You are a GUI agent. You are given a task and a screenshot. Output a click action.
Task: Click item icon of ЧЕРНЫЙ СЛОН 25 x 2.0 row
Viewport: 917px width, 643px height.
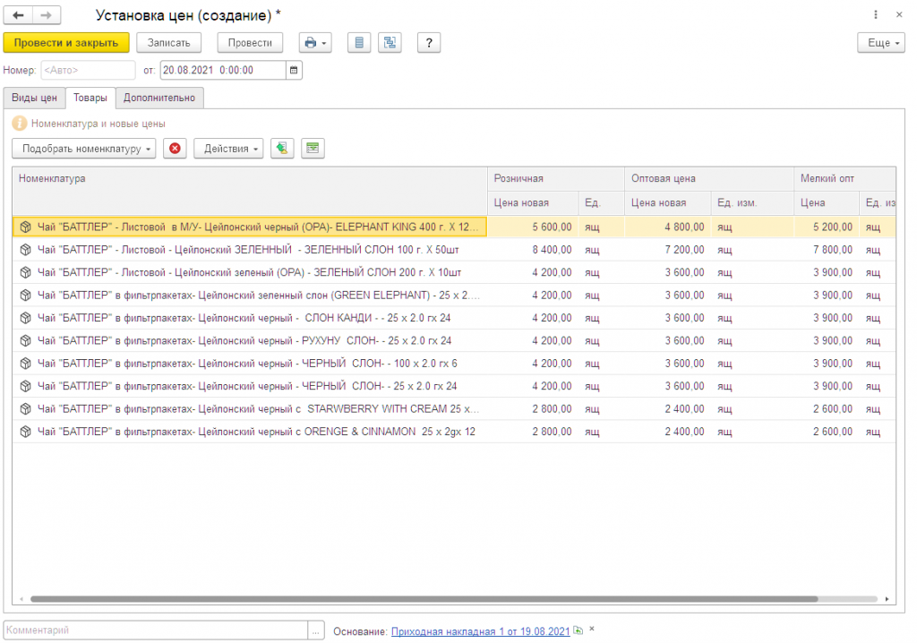[25, 386]
